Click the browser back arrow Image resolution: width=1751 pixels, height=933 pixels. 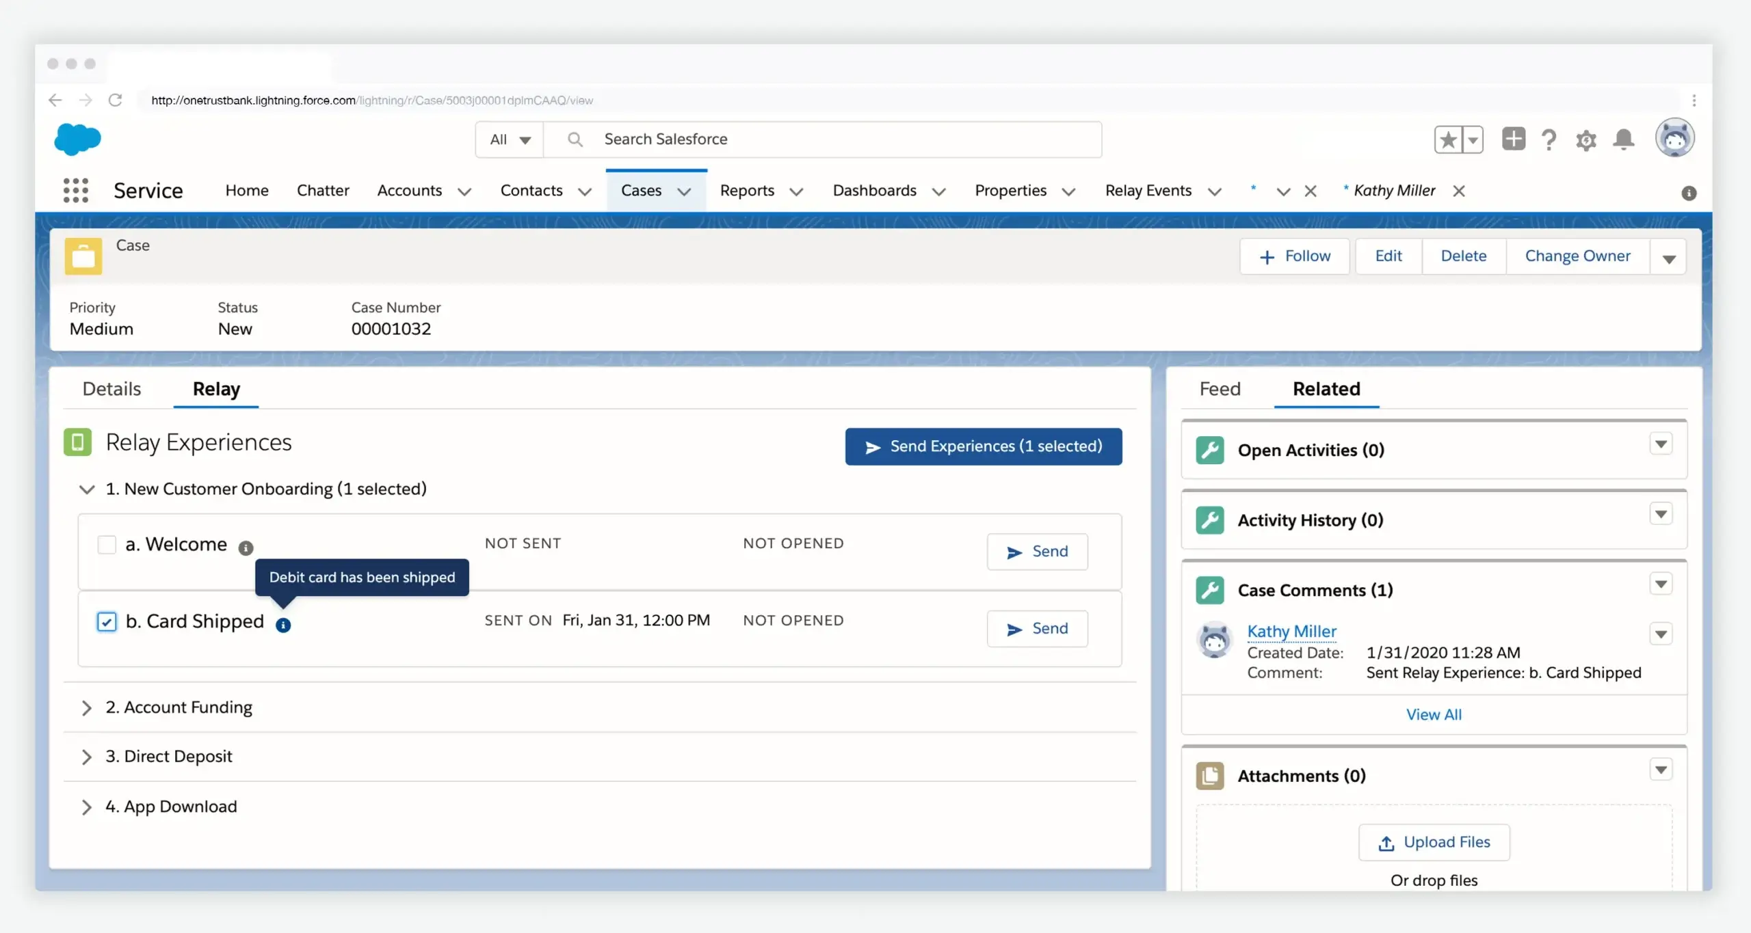(x=55, y=100)
